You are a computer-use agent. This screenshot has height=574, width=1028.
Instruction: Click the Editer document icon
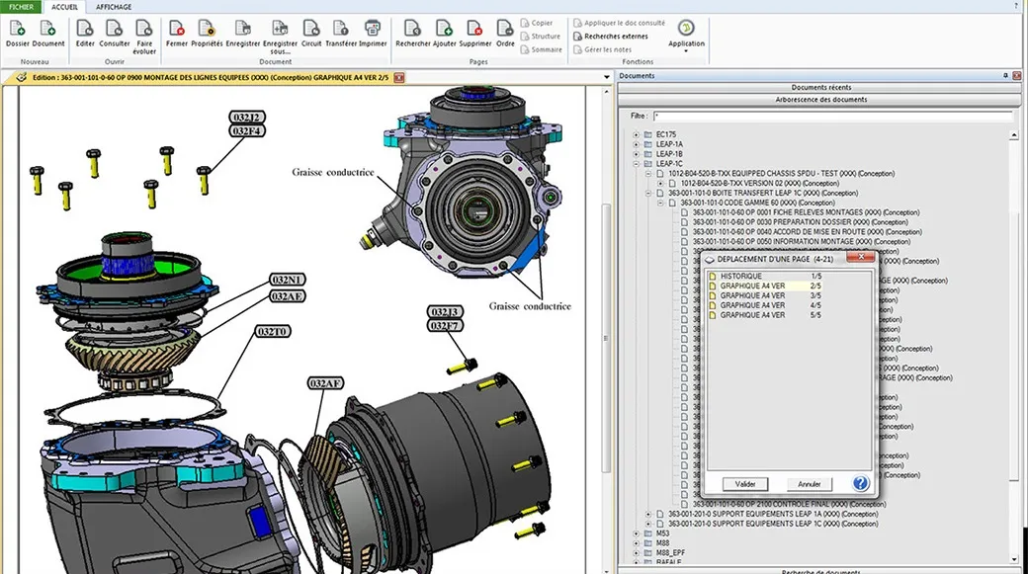85,29
